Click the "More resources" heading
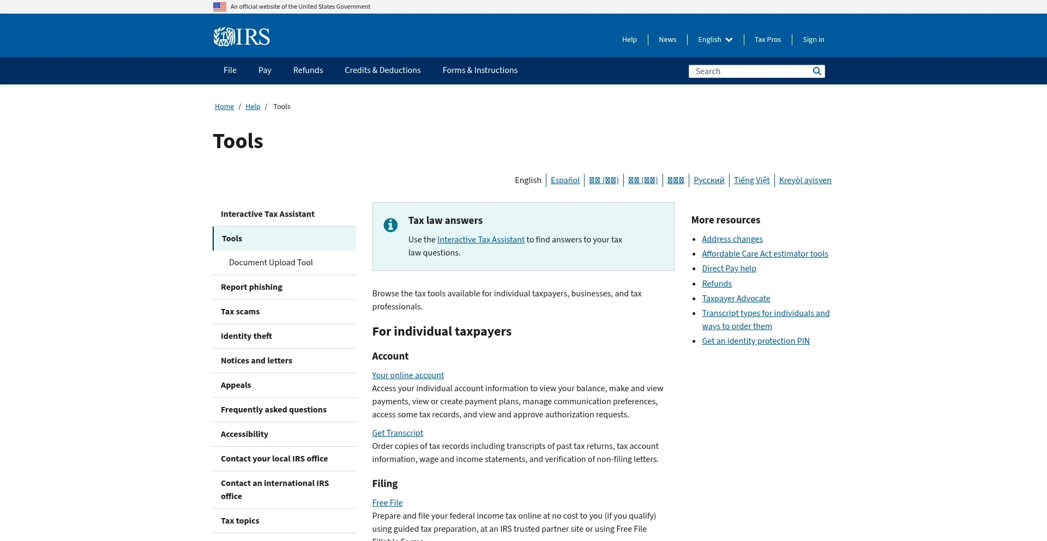Viewport: 1047px width, 541px height. (726, 220)
